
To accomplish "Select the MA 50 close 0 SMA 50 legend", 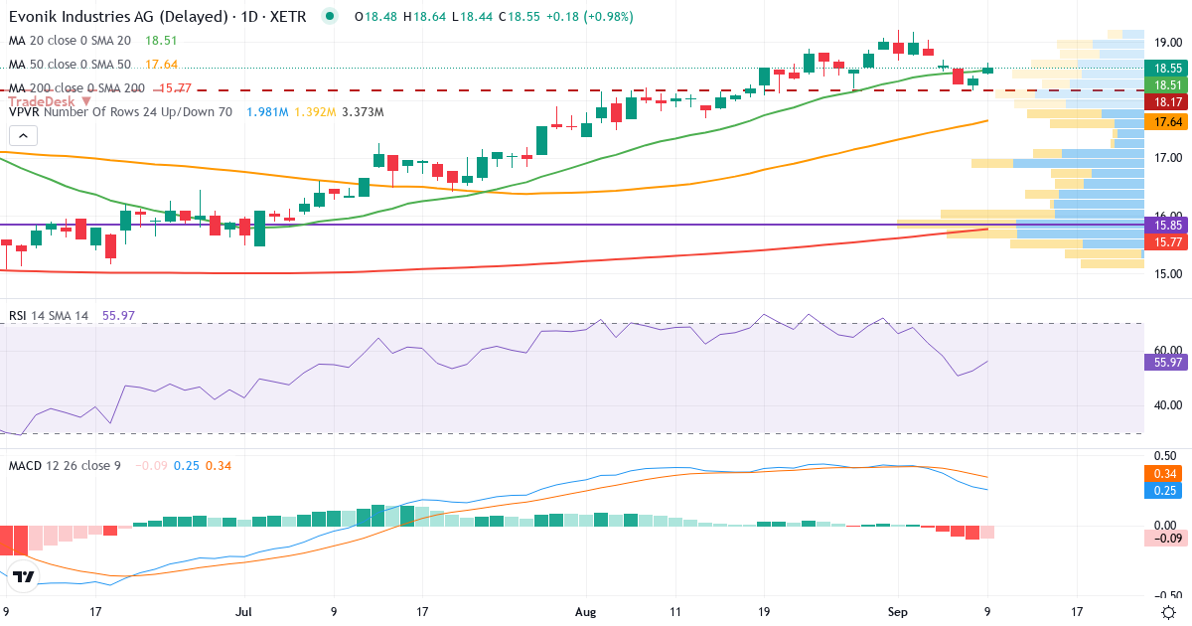I will pyautogui.click(x=70, y=64).
